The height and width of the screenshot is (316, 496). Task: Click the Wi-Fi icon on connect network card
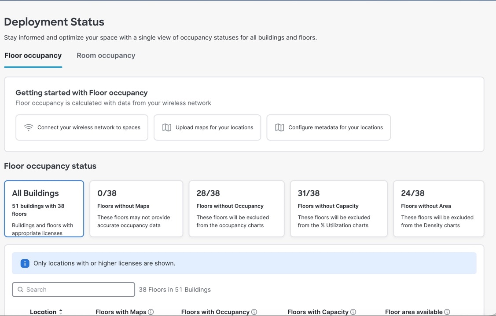[x=29, y=127]
